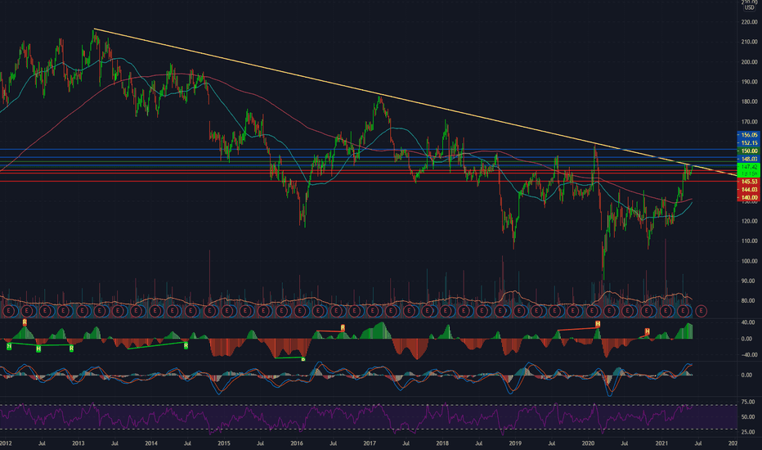The height and width of the screenshot is (450, 762).
Task: Select the 145.53 red price label
Action: [748, 181]
